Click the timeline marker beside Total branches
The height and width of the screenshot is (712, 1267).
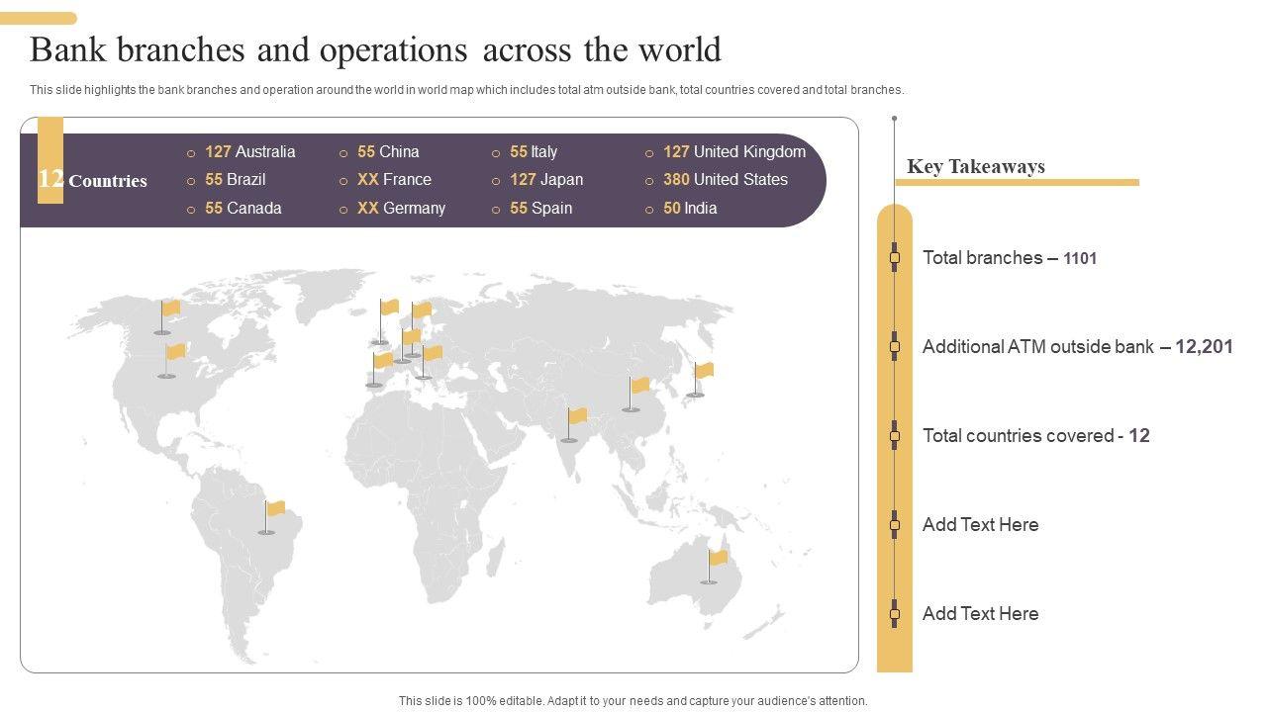pos(895,258)
